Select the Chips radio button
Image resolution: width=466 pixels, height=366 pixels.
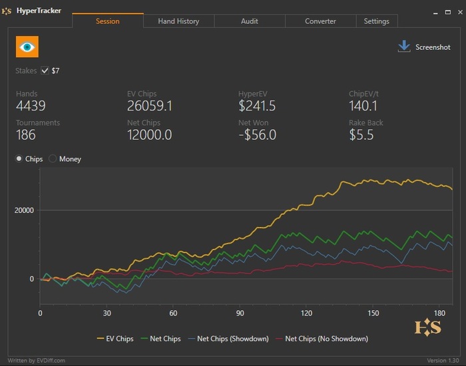[19, 159]
